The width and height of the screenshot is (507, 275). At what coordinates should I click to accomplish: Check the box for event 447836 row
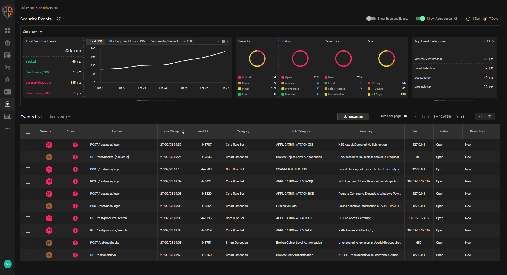click(x=28, y=157)
